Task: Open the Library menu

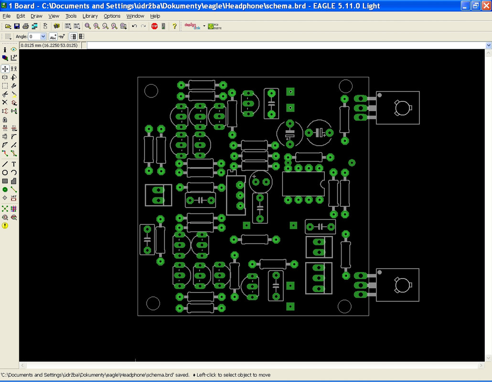Action: click(90, 16)
